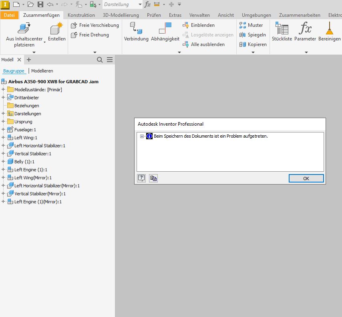Screen dimensions: 342x317
Task: Create a new component with Erstellen
Action: point(57,32)
